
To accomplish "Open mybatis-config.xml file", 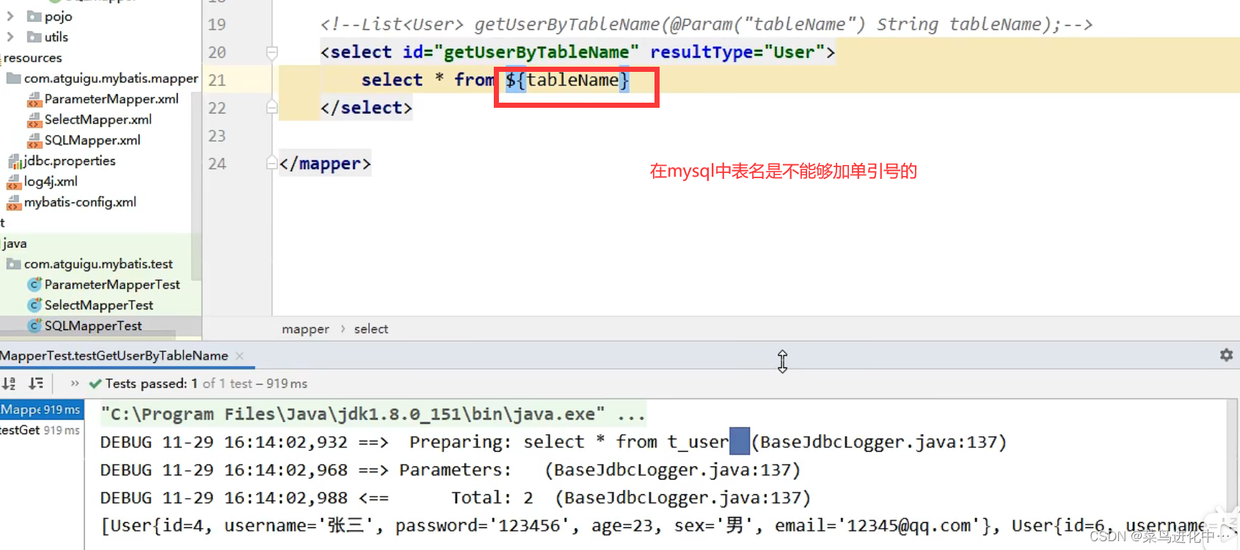I will click(x=80, y=202).
